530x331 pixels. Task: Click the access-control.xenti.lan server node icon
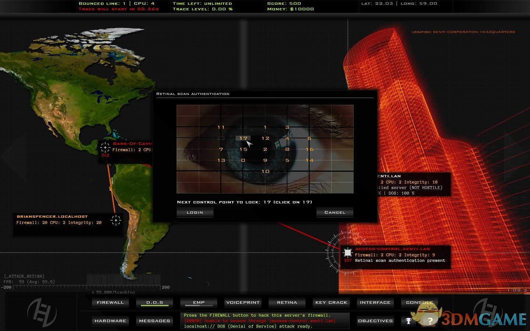coord(347,253)
